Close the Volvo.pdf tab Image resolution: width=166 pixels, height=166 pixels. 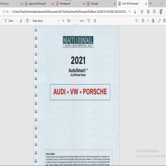[x=115, y=4]
